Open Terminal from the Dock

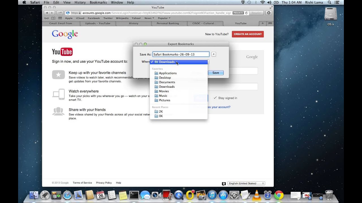(134, 195)
